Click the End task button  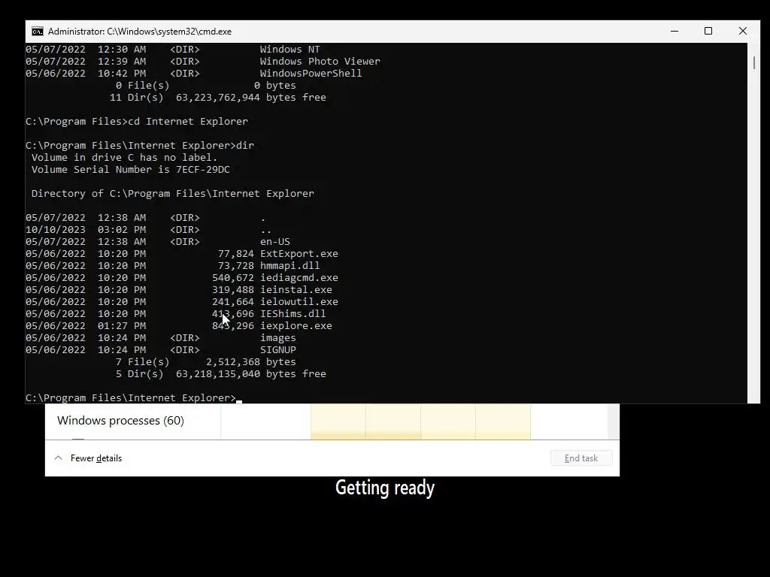[x=581, y=458]
